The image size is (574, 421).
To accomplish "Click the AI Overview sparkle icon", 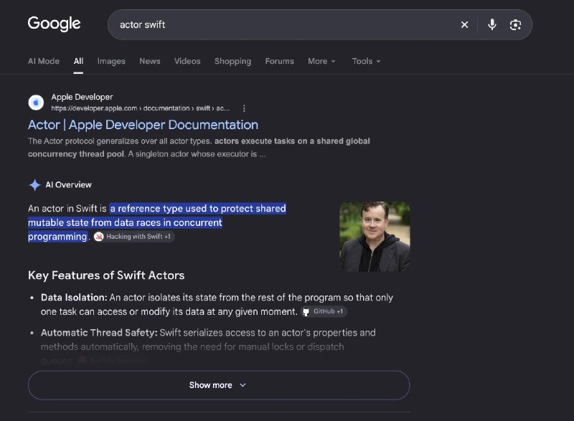I will 34,185.
